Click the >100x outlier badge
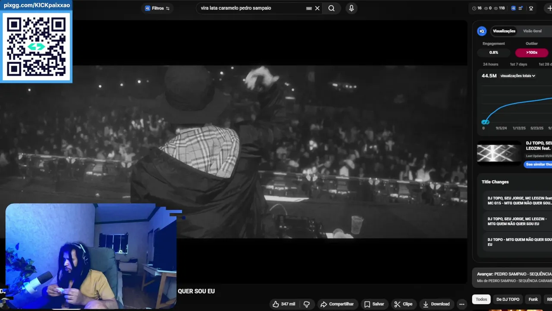 point(532,53)
